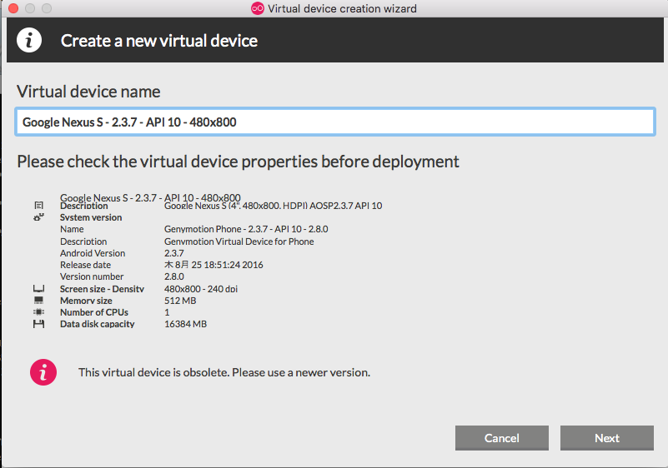Click the 'Genymotion Phone - 2.3.7 - API 10 - 2.8.0' value

246,229
